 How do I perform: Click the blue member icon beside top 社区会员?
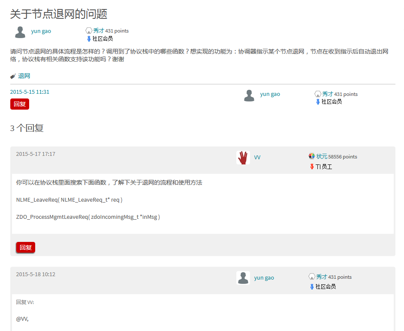89,39
